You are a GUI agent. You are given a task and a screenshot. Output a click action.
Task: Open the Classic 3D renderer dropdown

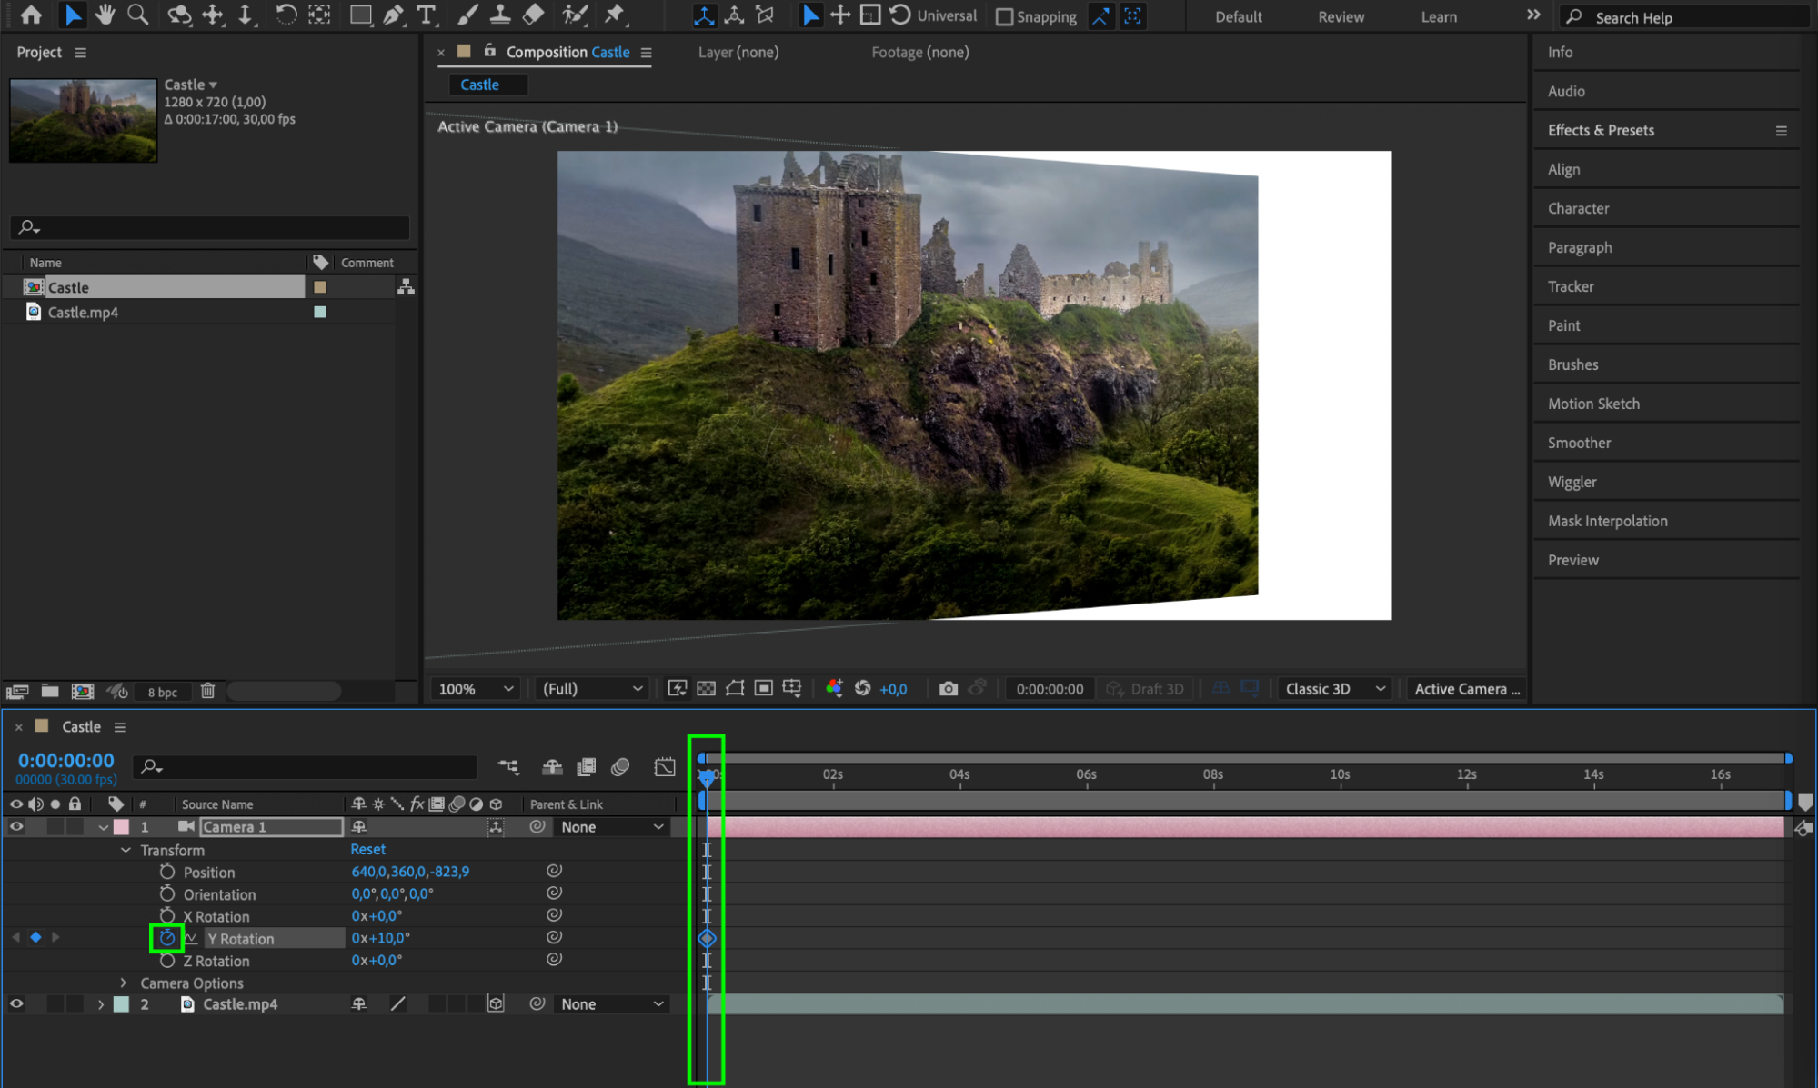(x=1334, y=689)
